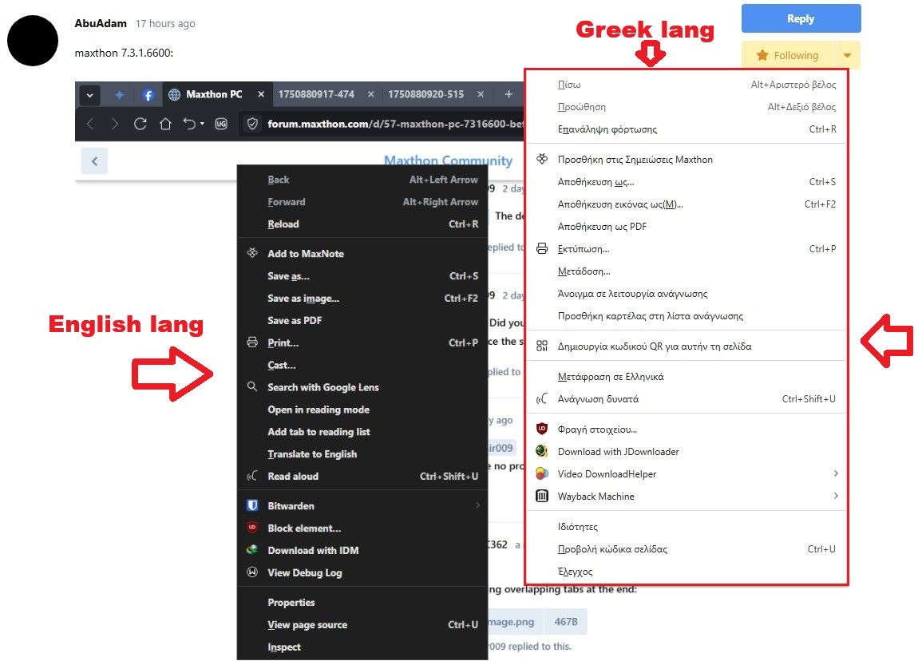Screen dimensions: 918x661
Task: Select Μετάφραση σε Ελληνικά
Action: click(687, 377)
